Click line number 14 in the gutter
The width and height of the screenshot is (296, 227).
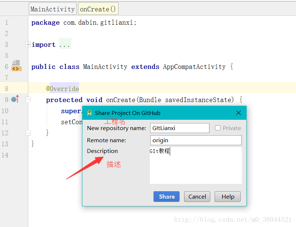pyautogui.click(x=5, y=155)
